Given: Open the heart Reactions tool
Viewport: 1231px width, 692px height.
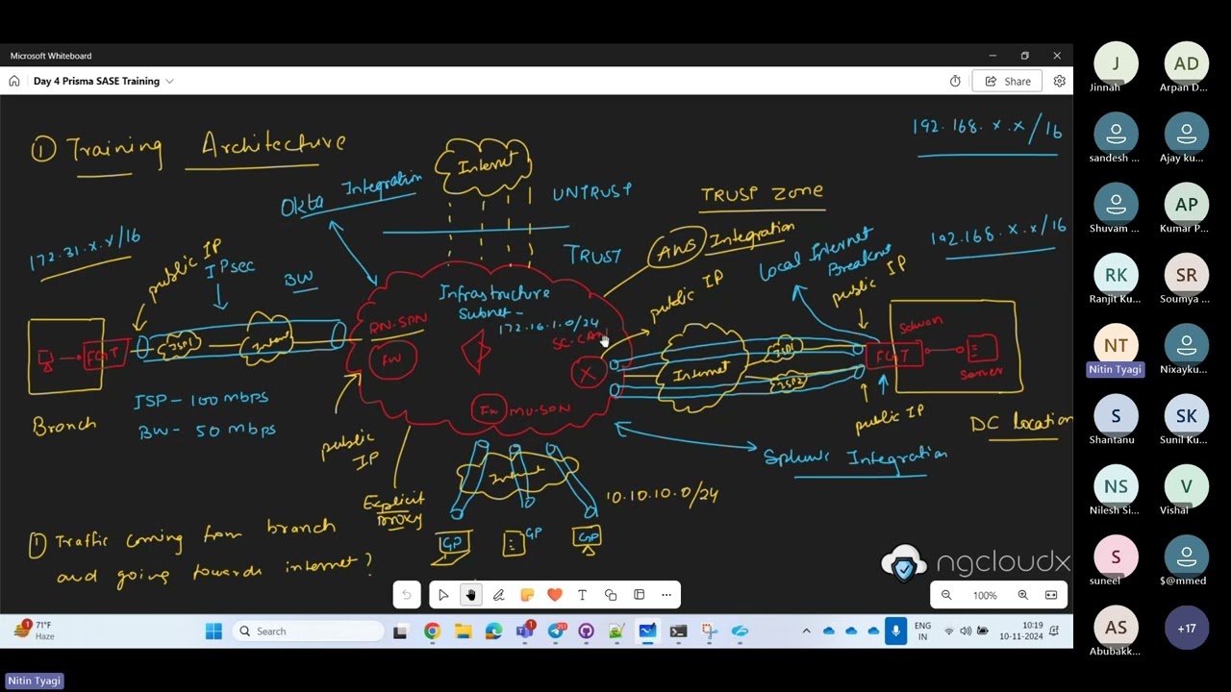Looking at the screenshot, I should coord(555,595).
